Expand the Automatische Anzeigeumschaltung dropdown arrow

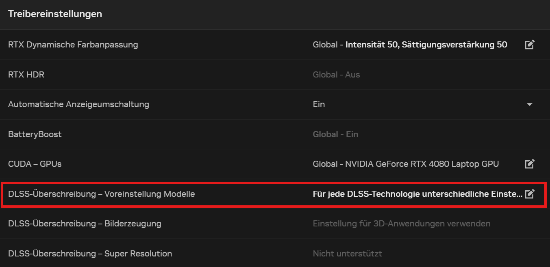pos(529,105)
